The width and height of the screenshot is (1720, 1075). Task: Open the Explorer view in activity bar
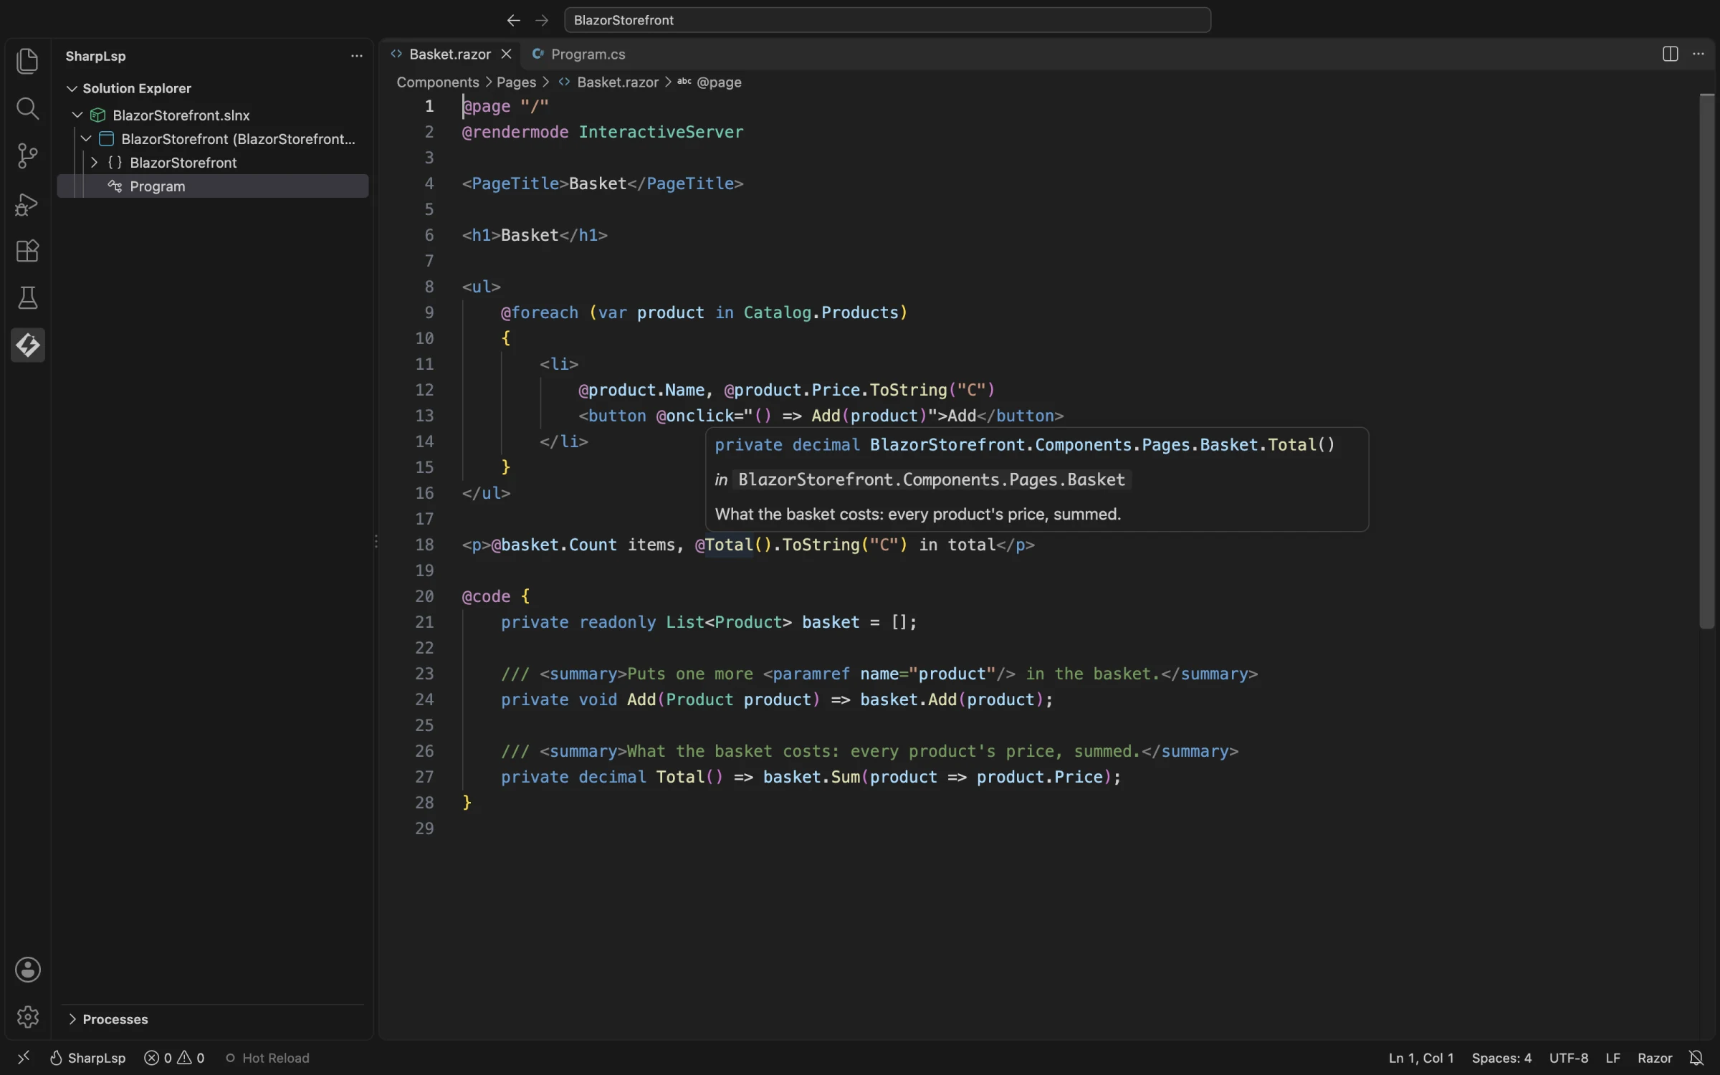[27, 61]
